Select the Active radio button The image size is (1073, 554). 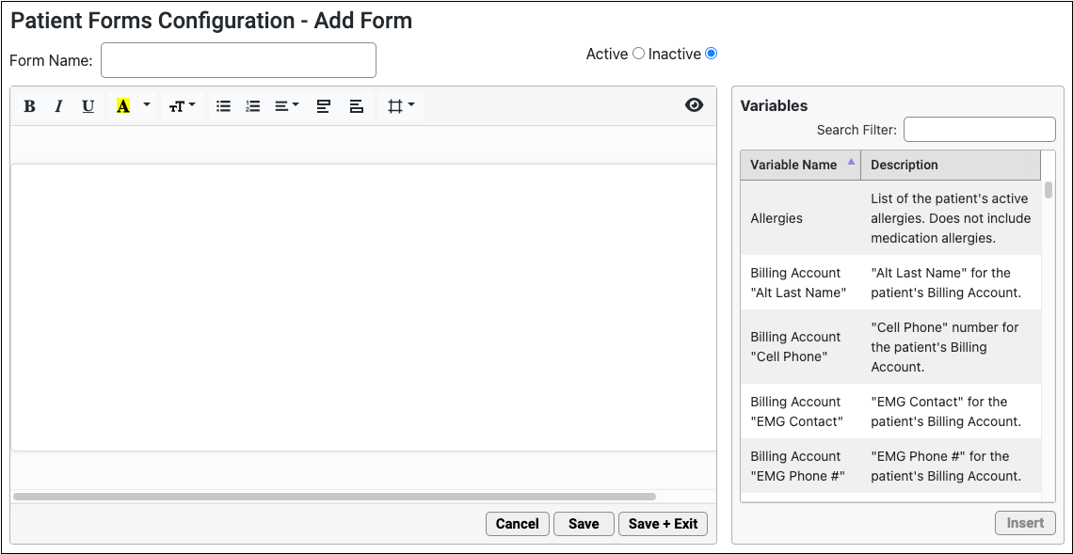click(x=638, y=54)
